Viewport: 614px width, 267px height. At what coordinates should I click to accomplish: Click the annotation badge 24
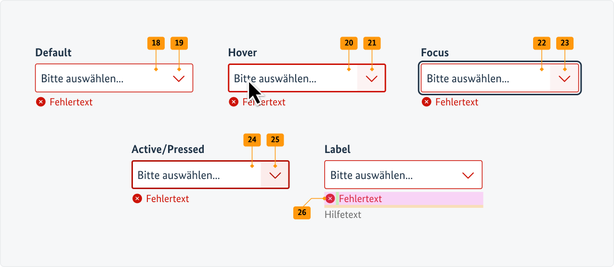pyautogui.click(x=252, y=140)
